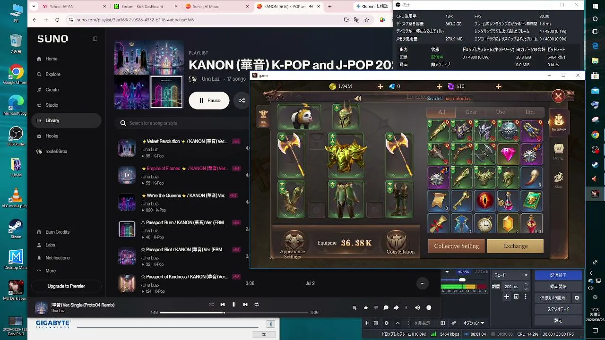Toggle playlist shuffle next to Pause button
Viewport: 605px width, 340px height.
[x=242, y=101]
